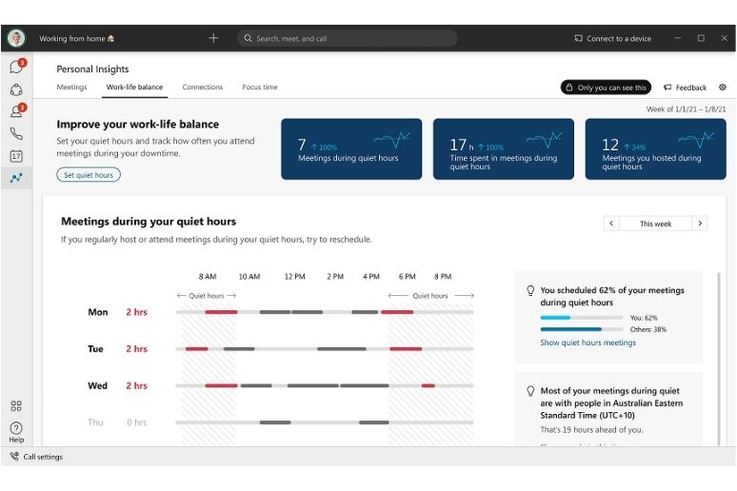Click the settings gear icon beside Feedback
Viewport: 737px width, 491px height.
click(x=723, y=87)
